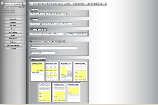
Task: Choose snippet layout with six-image grid
Action: (x=52, y=71)
